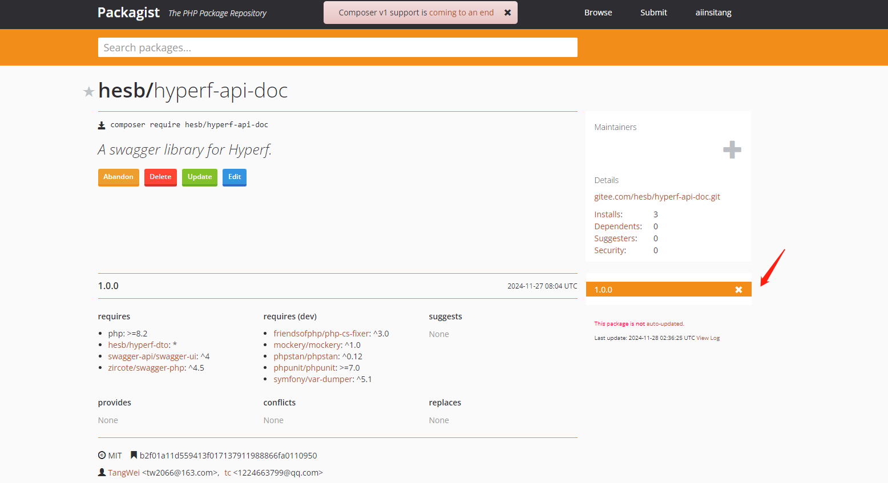This screenshot has width=888, height=483.
Task: Click the hesb/ vendor name in title
Action: [126, 91]
